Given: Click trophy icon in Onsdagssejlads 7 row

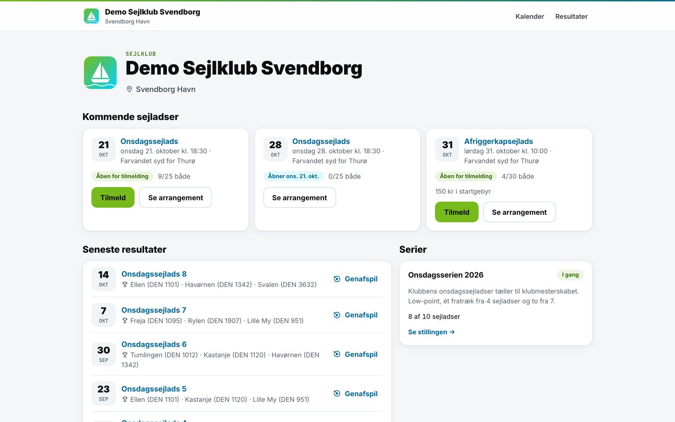Looking at the screenshot, I should (125, 320).
